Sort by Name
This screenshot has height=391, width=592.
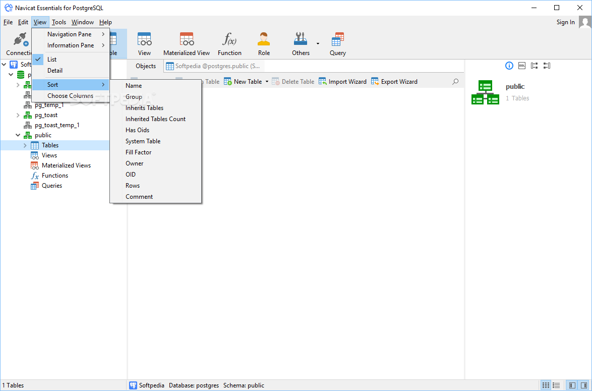(x=155, y=86)
